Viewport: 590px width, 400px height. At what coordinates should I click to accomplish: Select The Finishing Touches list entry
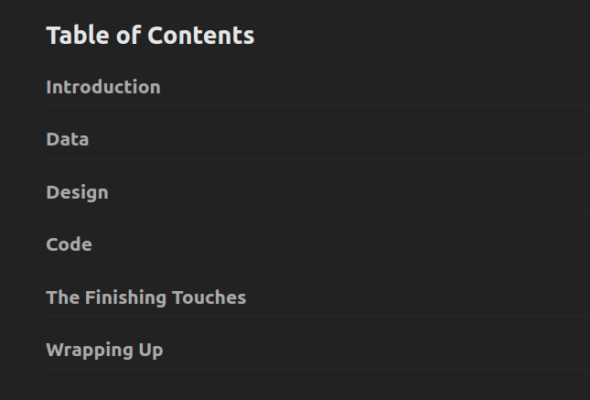146,297
